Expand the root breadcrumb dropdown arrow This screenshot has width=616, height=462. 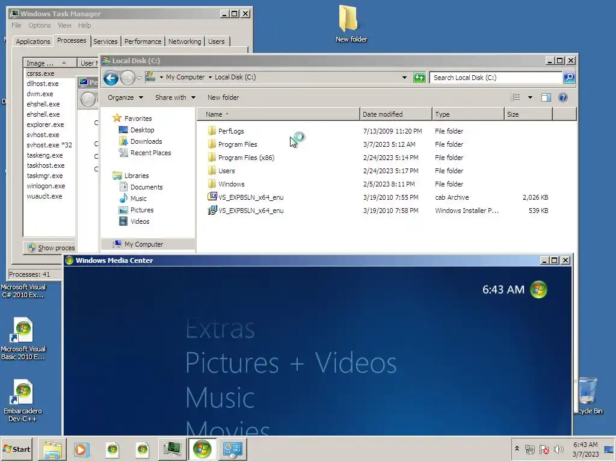click(x=161, y=78)
